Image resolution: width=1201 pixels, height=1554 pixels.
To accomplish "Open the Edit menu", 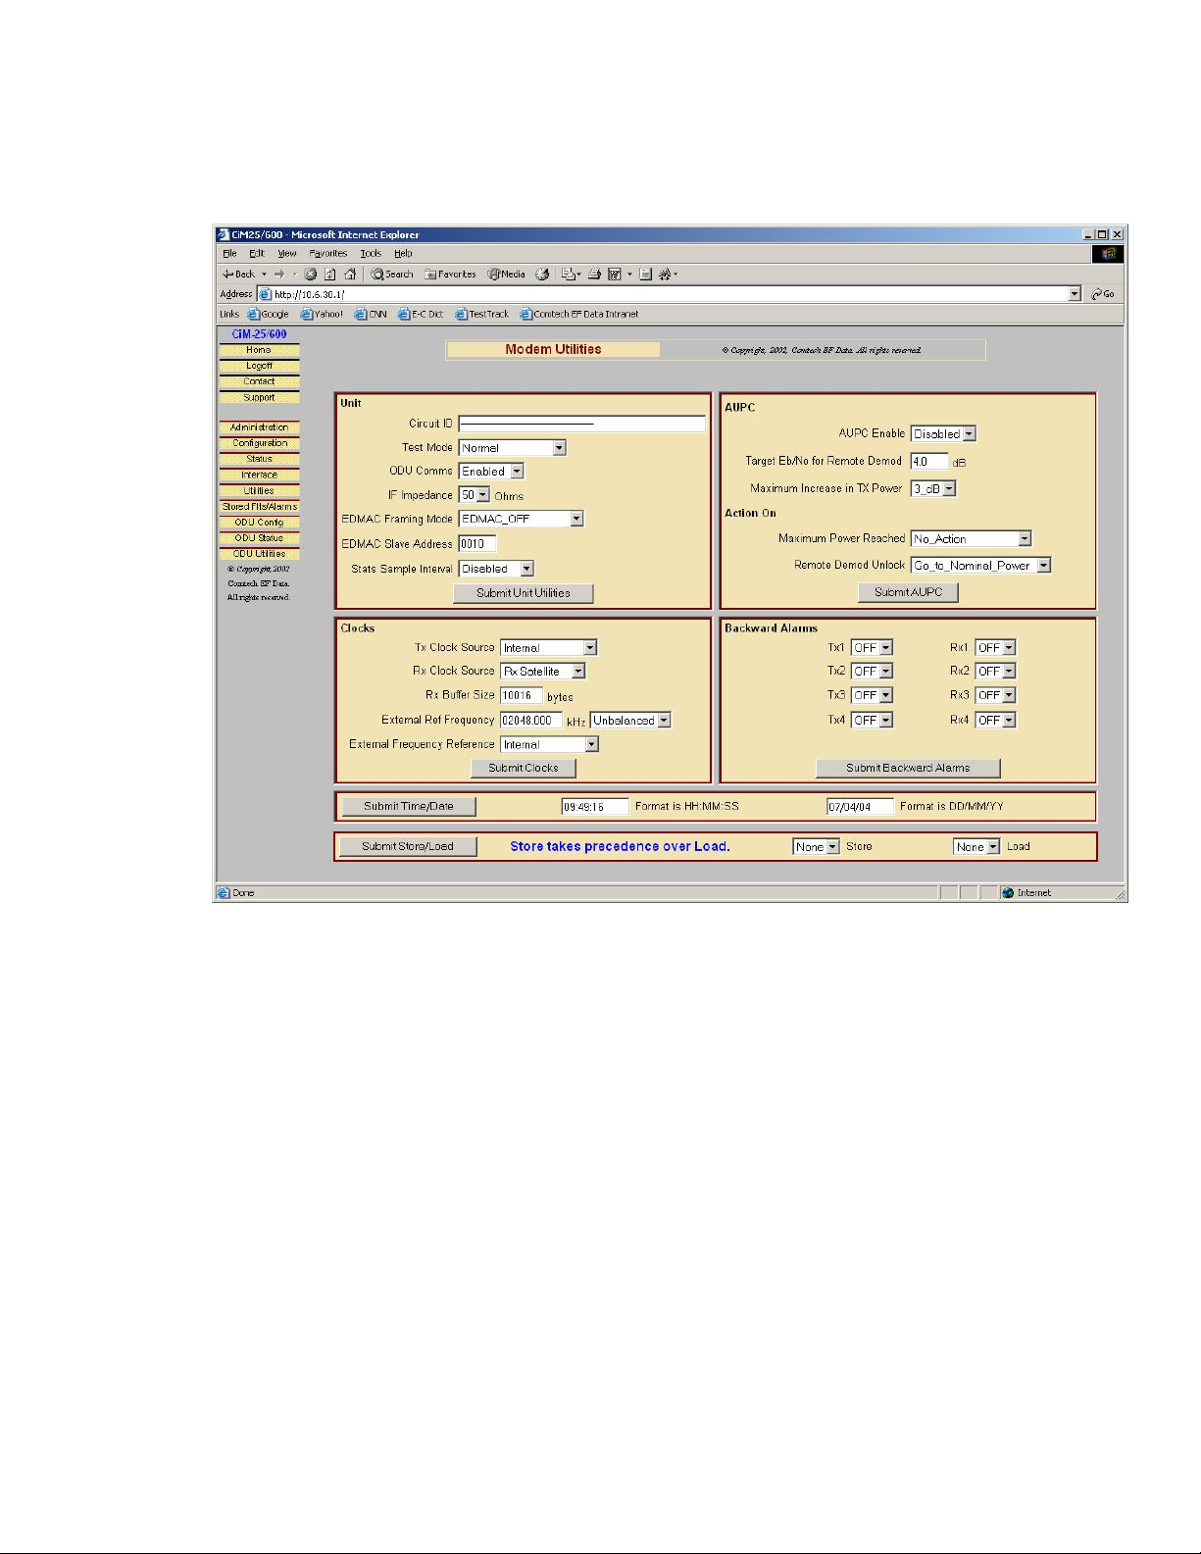I will 257,254.
